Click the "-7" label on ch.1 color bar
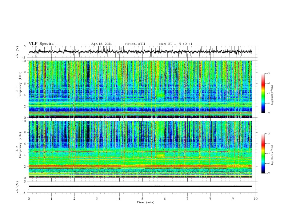Image resolution: width=288 pixels, height=223 pixels. pyautogui.click(x=268, y=113)
